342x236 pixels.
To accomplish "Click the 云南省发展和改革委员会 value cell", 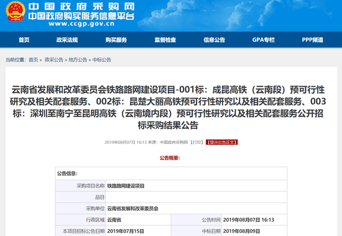I will [x=196, y=209].
